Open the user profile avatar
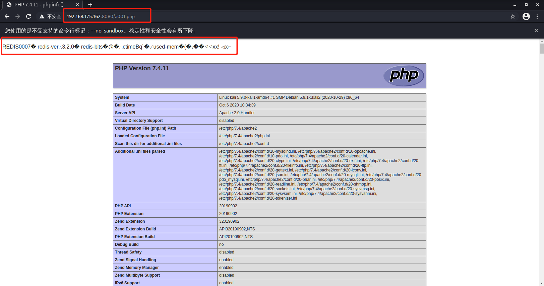 coord(526,16)
